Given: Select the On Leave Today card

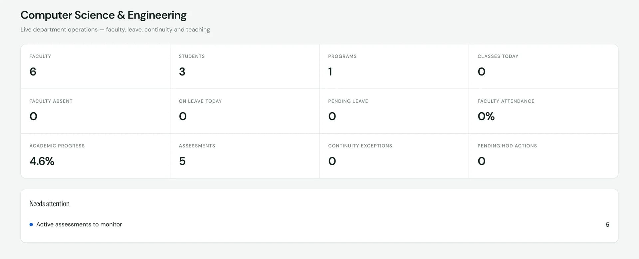Looking at the screenshot, I should (x=245, y=111).
